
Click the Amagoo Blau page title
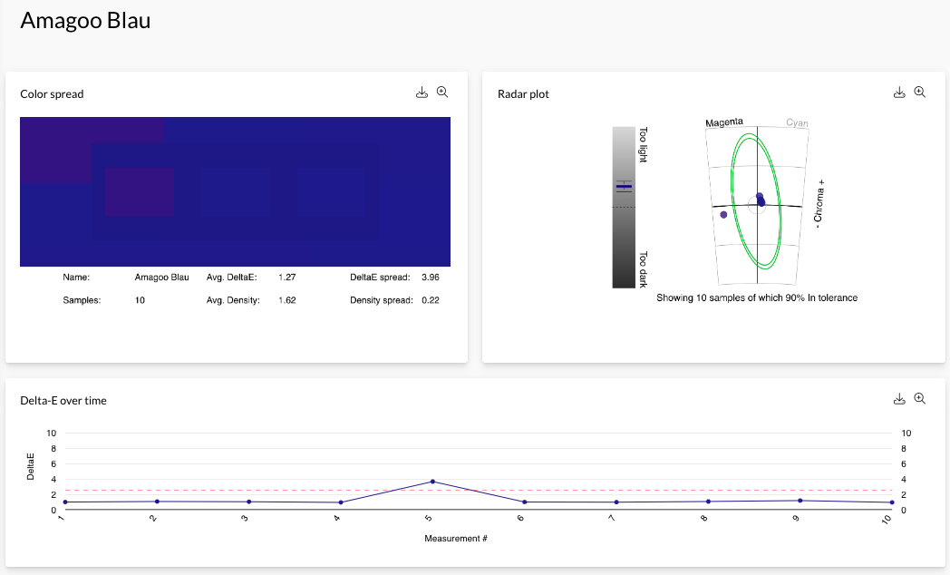tap(85, 21)
